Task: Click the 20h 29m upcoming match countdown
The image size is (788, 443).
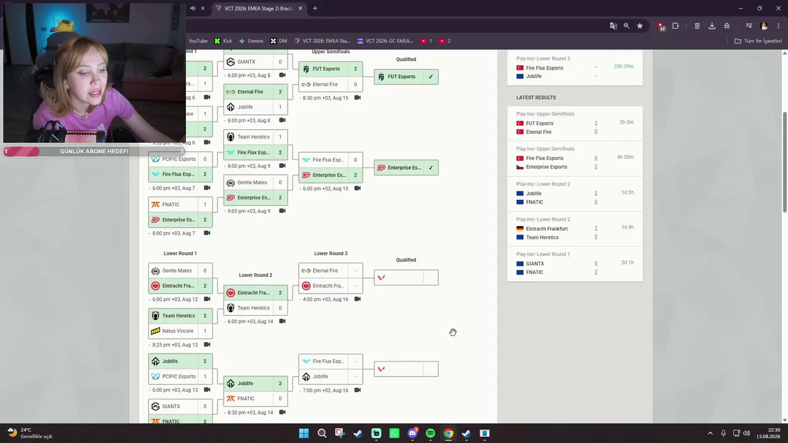Action: (x=624, y=66)
